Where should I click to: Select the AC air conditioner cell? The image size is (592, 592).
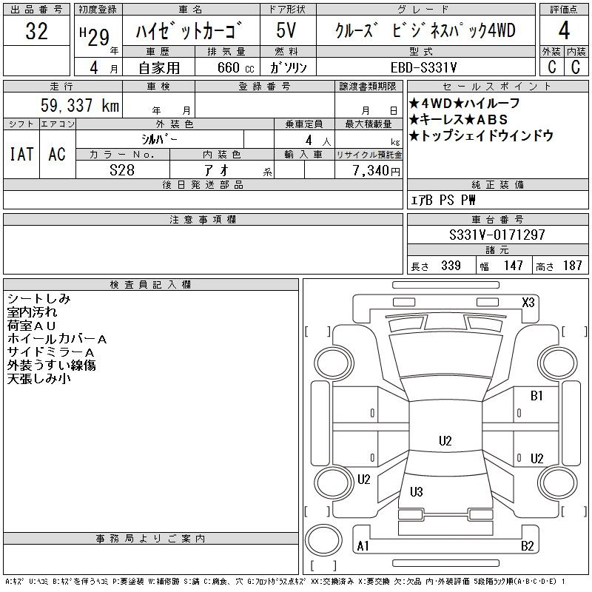(x=57, y=154)
